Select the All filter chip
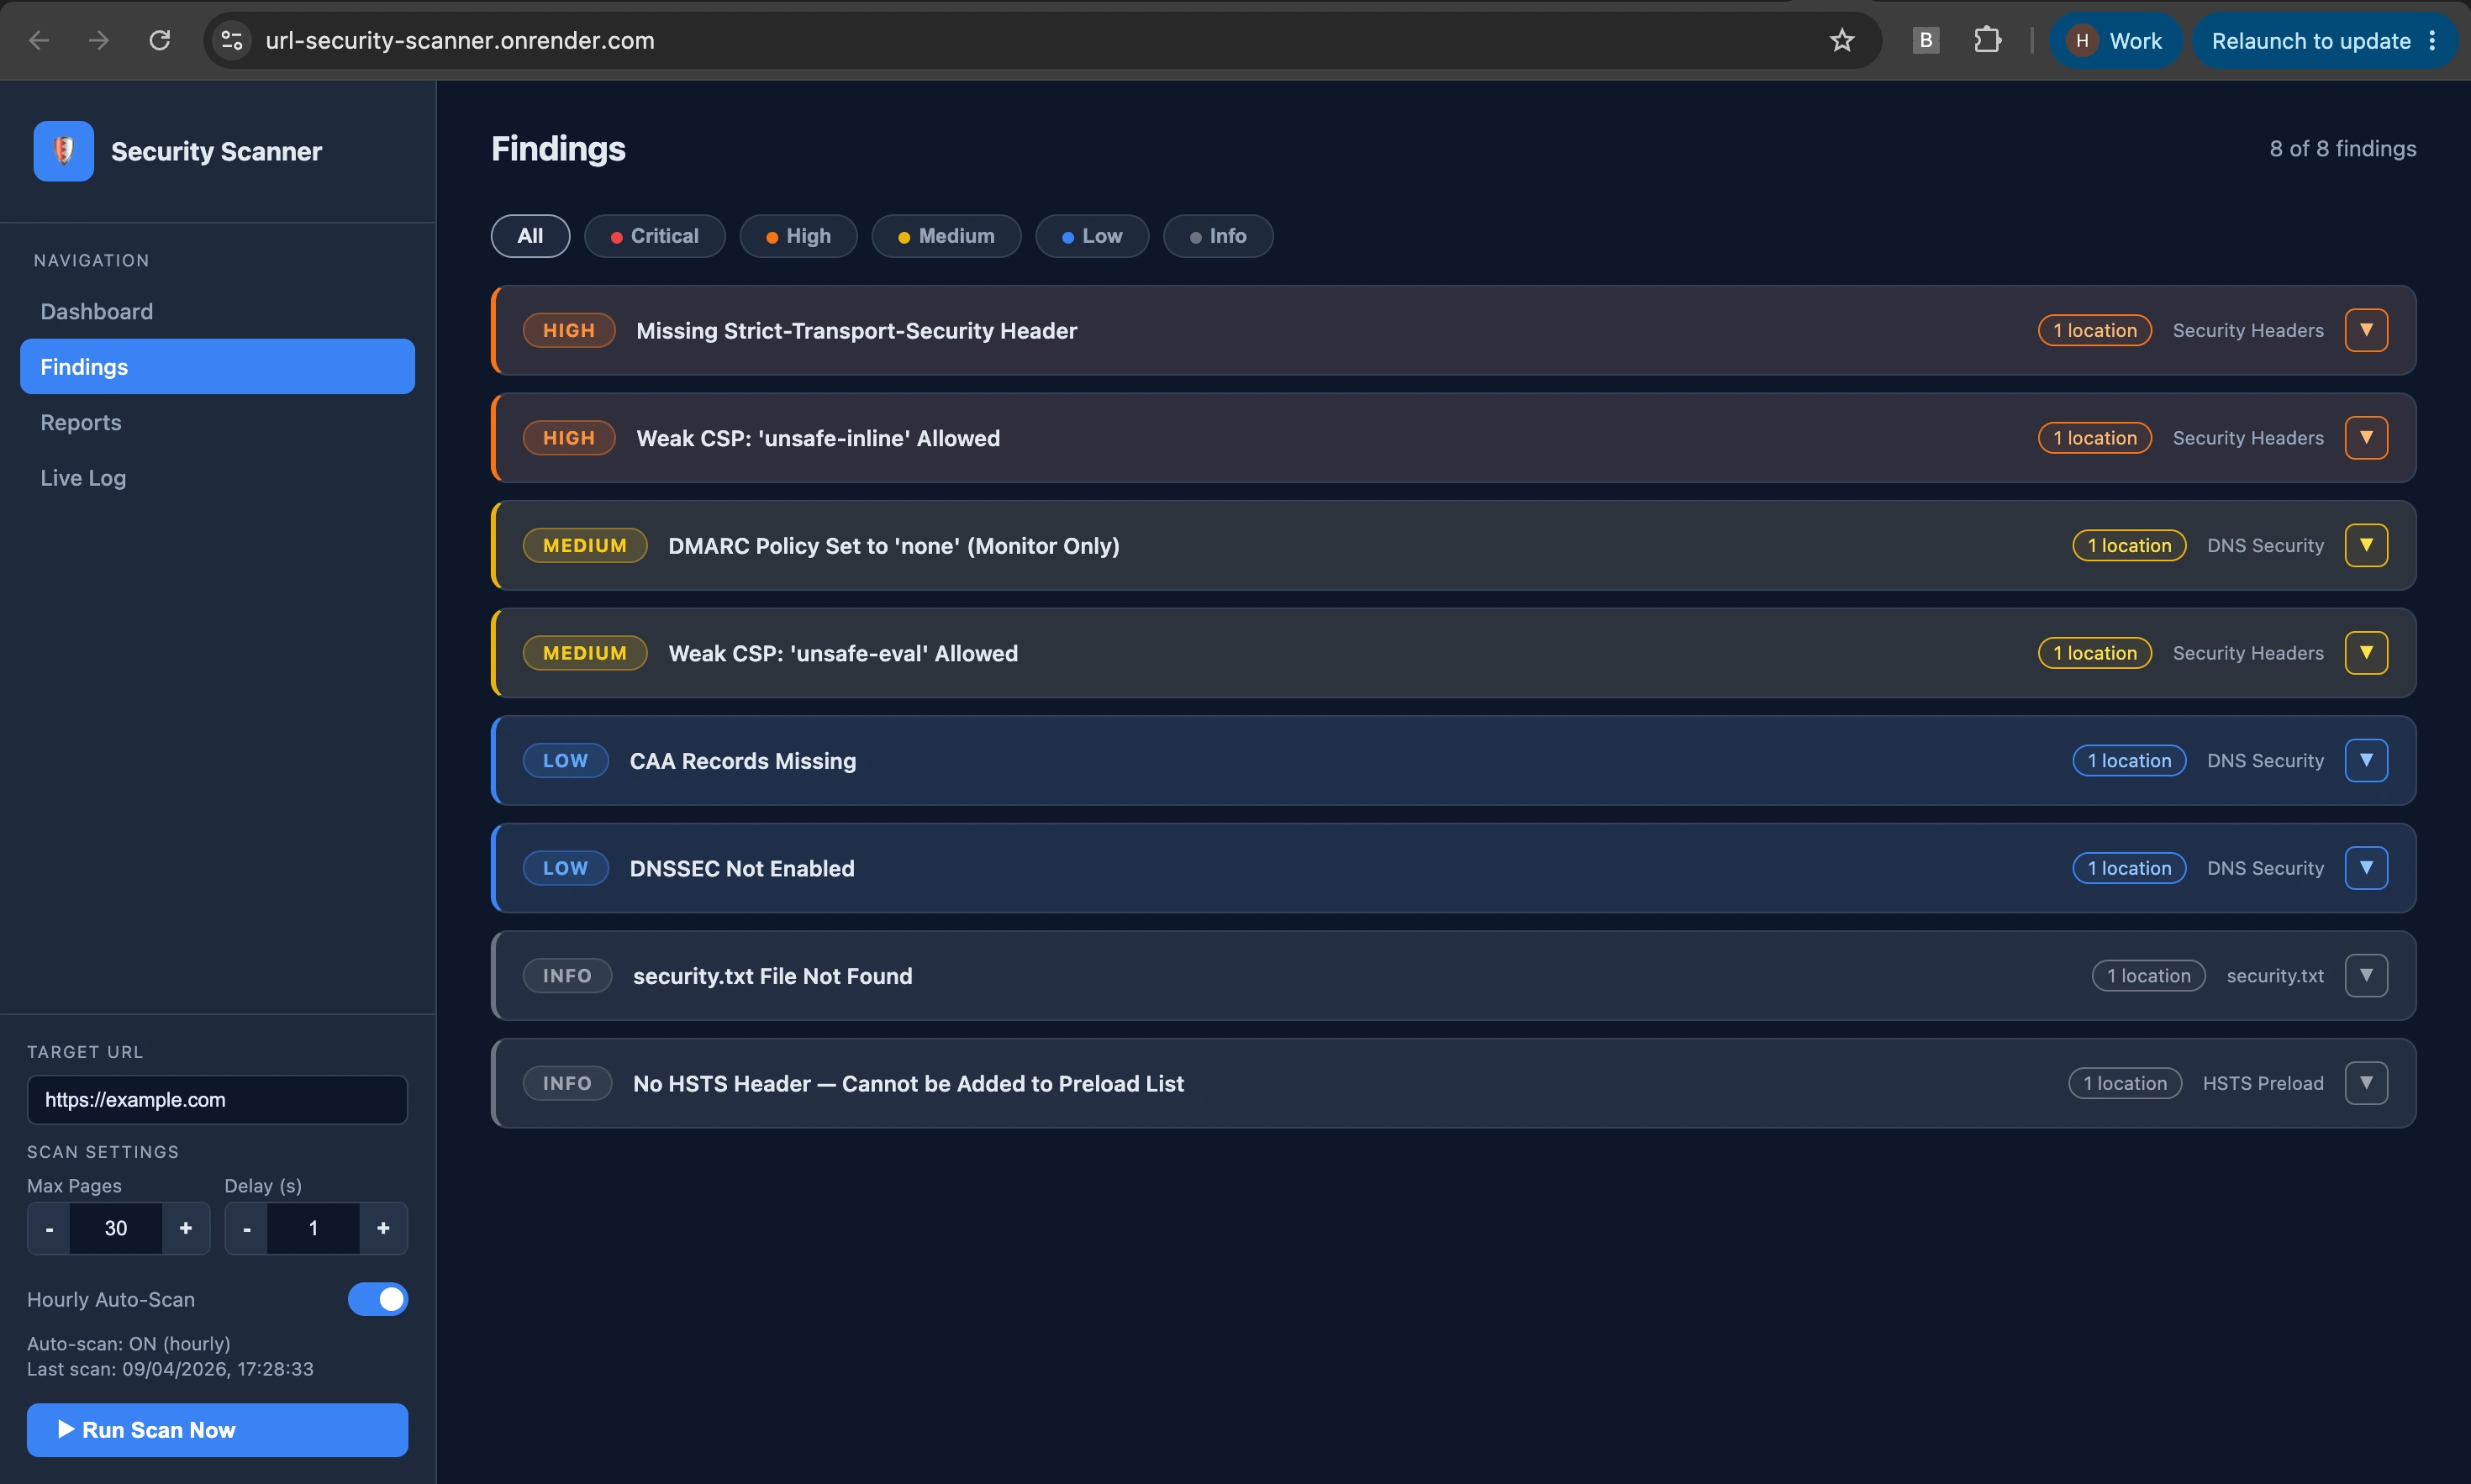Viewport: 2471px width, 1484px height. click(530, 236)
